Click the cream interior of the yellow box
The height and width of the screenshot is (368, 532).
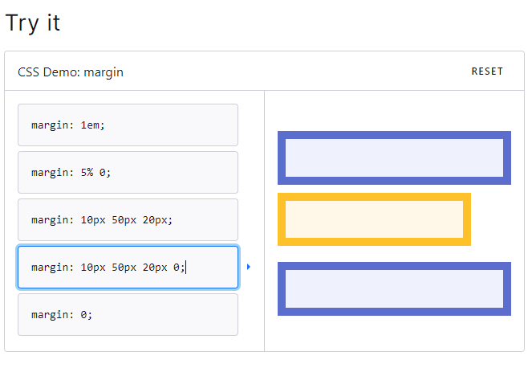374,219
